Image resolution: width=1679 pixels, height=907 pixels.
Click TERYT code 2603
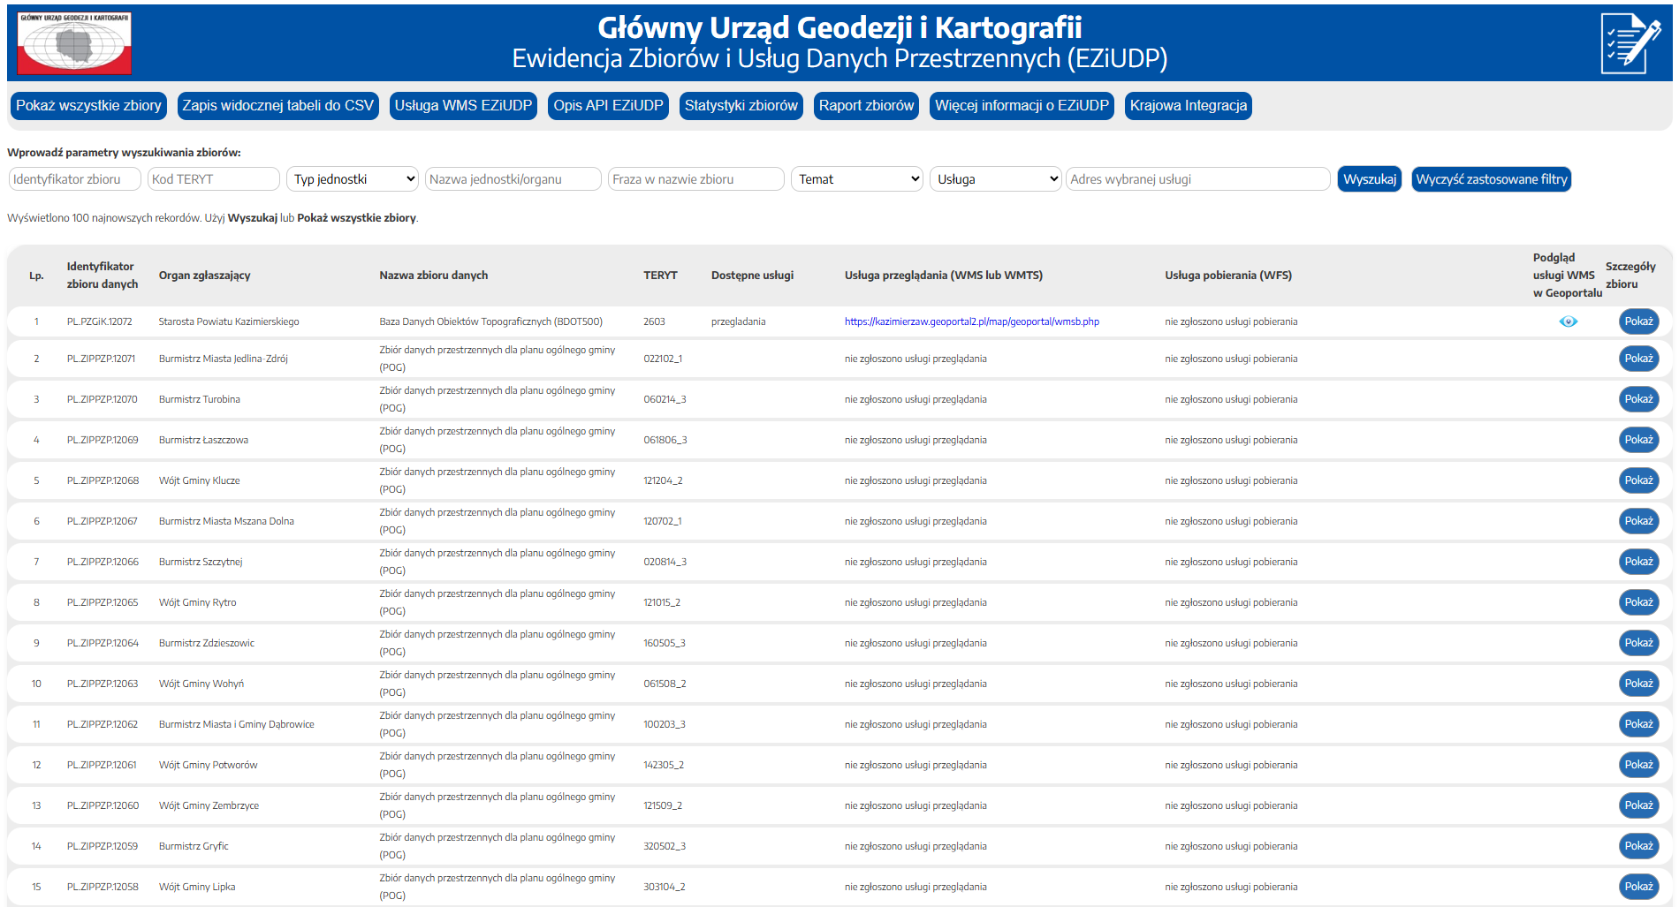pos(654,321)
